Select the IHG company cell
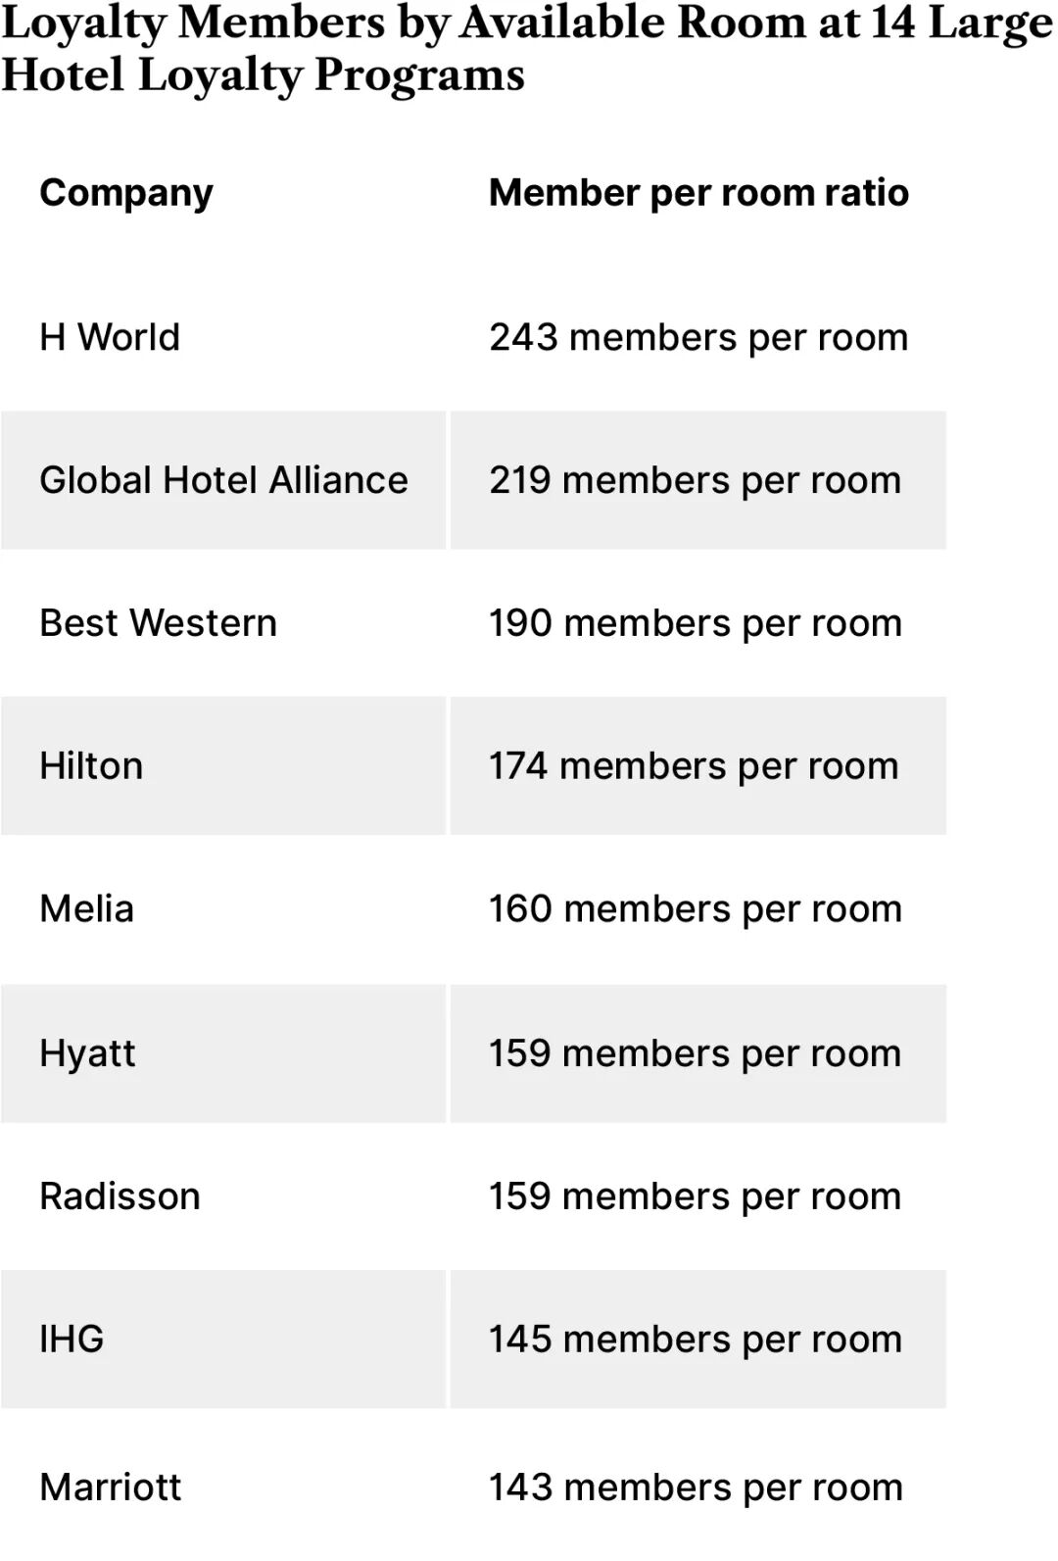The image size is (1058, 1561). 72,1340
